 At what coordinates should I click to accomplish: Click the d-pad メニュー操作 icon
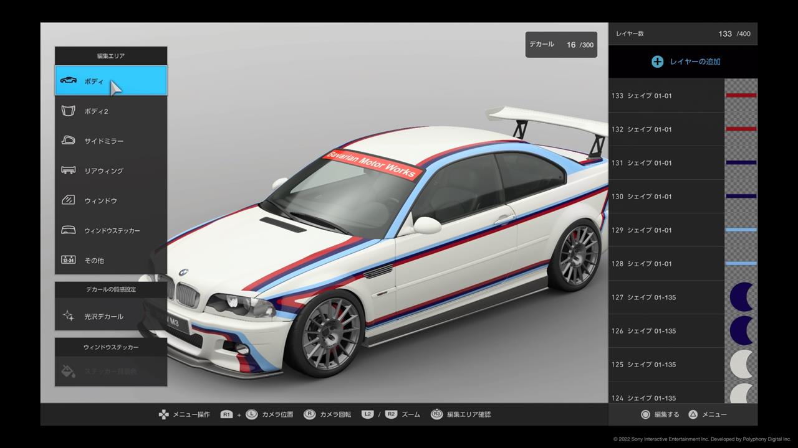pos(163,414)
